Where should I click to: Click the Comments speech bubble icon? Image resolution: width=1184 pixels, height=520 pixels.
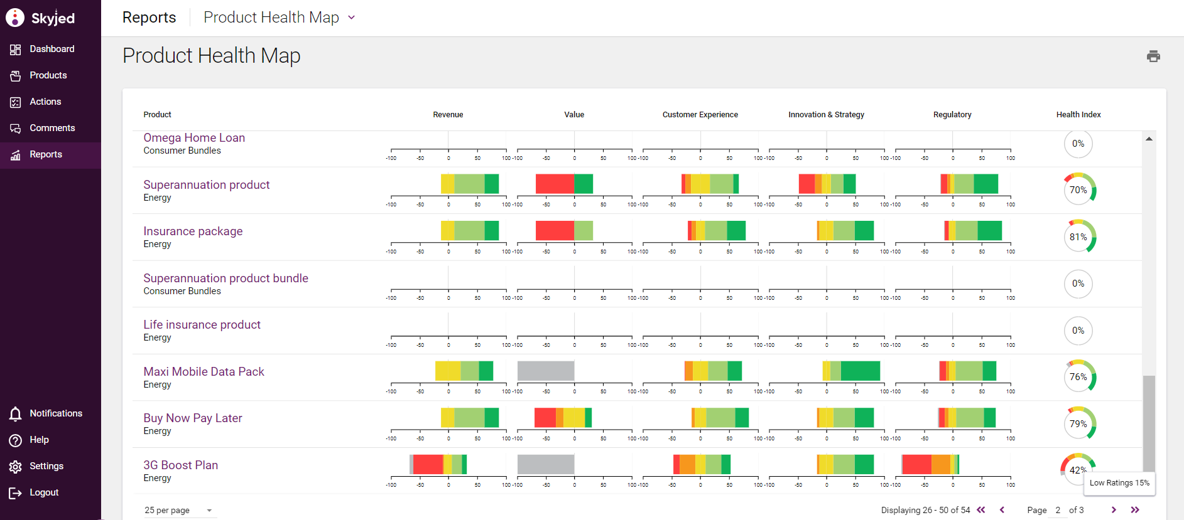pyautogui.click(x=16, y=129)
